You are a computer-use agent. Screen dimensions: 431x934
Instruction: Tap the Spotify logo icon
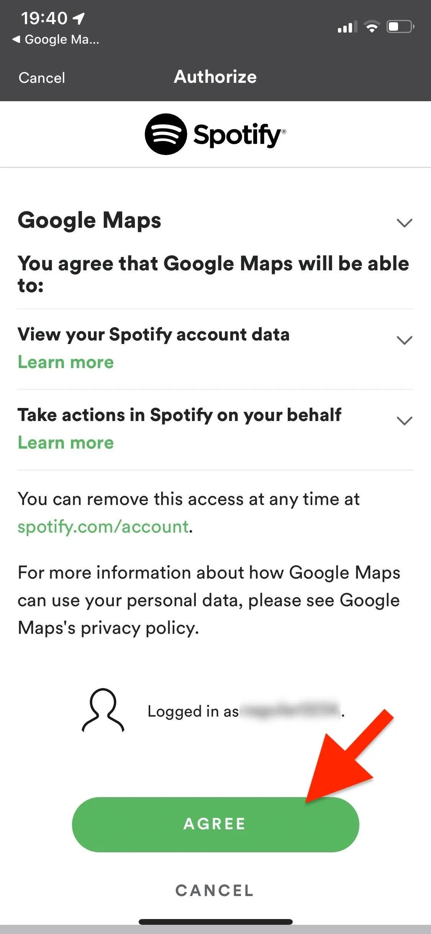pyautogui.click(x=166, y=134)
